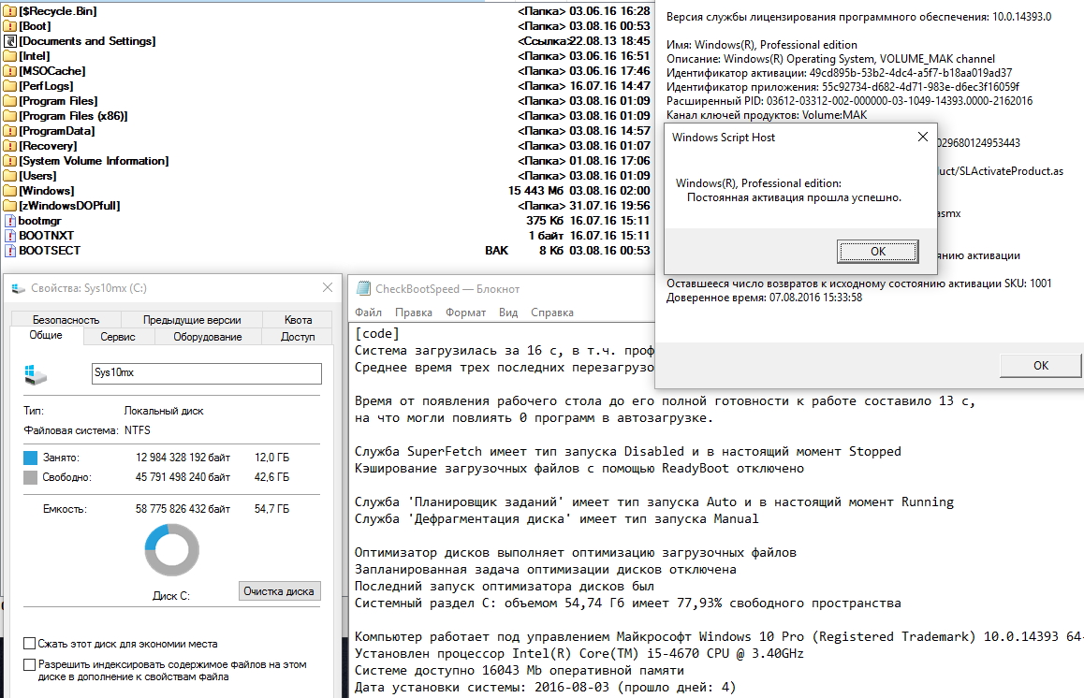
Task: Select the [Recovery] folder icon
Action: [9, 146]
